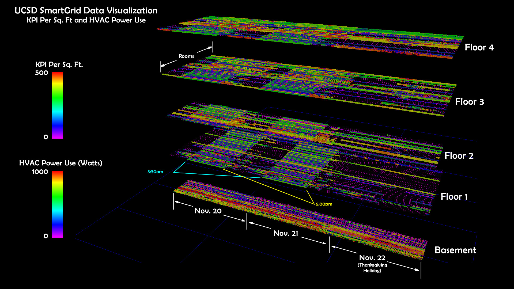This screenshot has height=289, width=514.
Task: Click the Floor 4 label
Action: tap(479, 47)
